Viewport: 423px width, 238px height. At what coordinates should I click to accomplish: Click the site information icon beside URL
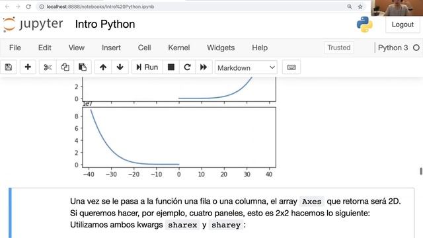click(42, 7)
